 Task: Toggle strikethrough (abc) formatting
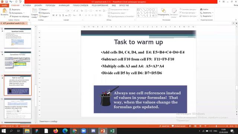pos(66,15)
